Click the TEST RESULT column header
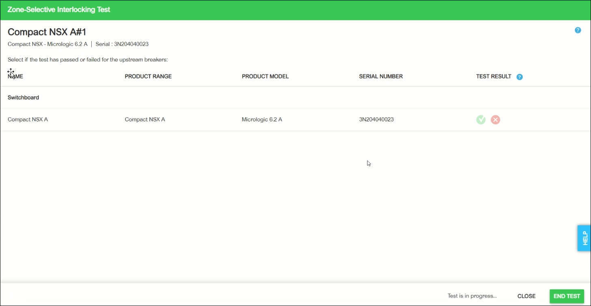The width and height of the screenshot is (591, 306). [494, 76]
